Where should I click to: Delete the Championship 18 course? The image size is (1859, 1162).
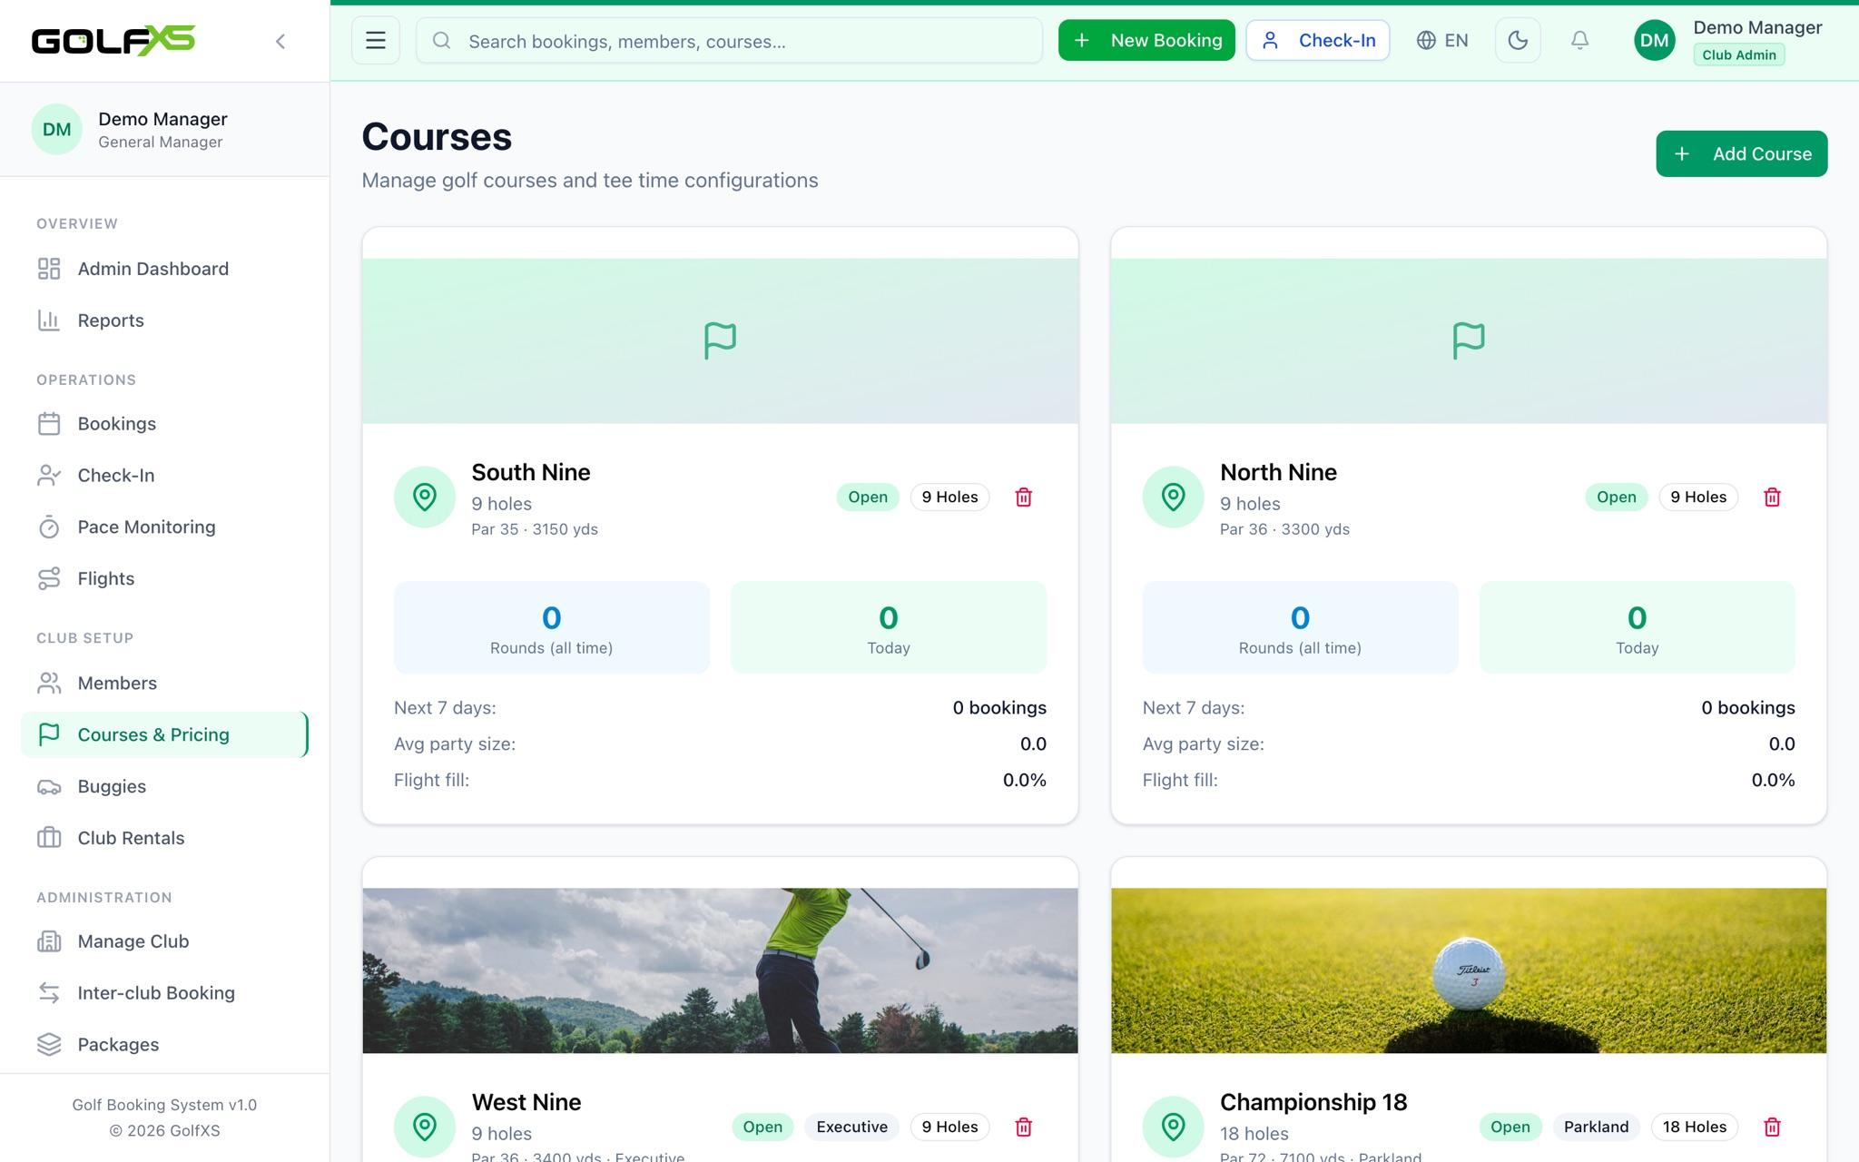[x=1772, y=1128]
